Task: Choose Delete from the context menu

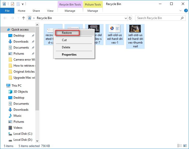Action: click(74, 47)
